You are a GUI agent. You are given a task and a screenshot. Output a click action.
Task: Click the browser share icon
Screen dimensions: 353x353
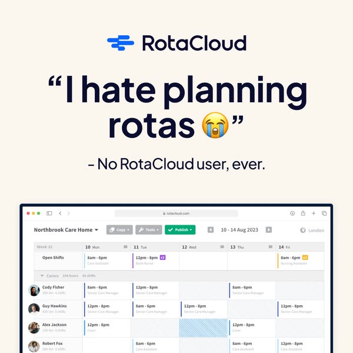(x=303, y=213)
